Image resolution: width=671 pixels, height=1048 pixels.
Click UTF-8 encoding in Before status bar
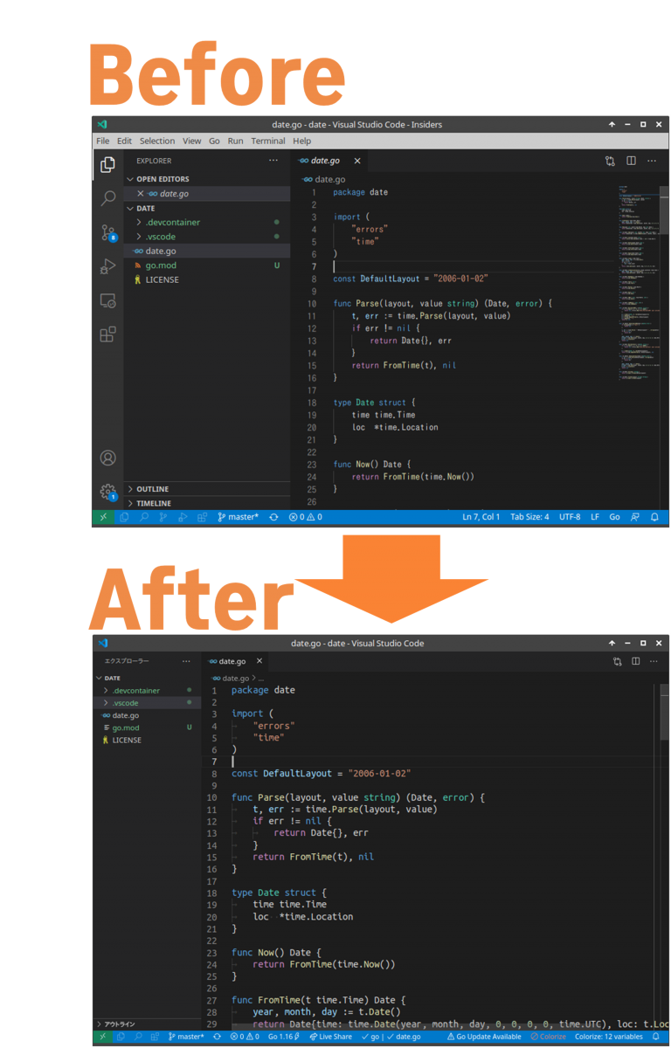(570, 517)
